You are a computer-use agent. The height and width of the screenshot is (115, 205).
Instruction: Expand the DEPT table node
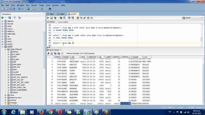[8, 57]
